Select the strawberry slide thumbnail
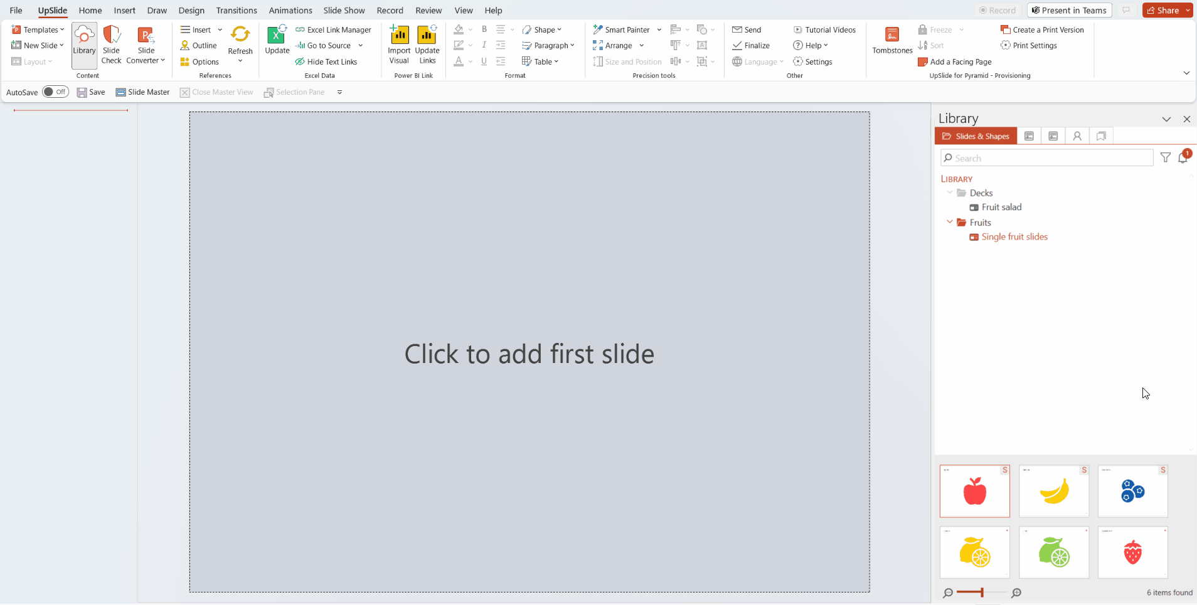 [x=1132, y=552]
